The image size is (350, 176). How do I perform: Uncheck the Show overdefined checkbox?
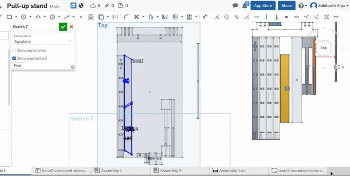pos(14,58)
